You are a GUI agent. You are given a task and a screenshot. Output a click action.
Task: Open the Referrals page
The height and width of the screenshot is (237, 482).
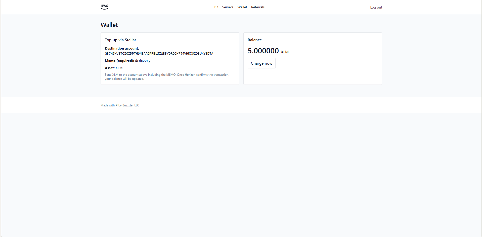pyautogui.click(x=258, y=7)
